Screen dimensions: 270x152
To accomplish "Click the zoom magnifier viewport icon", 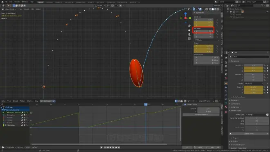I will [189, 26].
